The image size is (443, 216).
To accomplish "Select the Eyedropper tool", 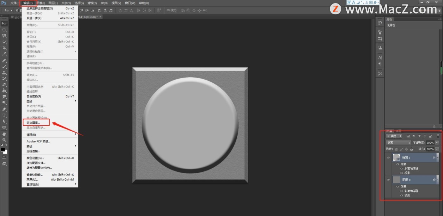I will point(4,54).
